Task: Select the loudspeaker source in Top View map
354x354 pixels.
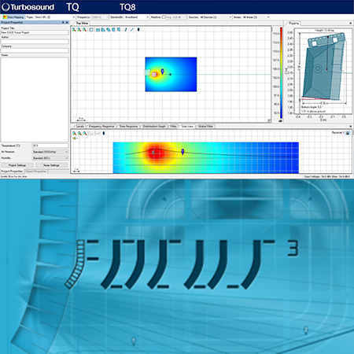Action: click(154, 75)
